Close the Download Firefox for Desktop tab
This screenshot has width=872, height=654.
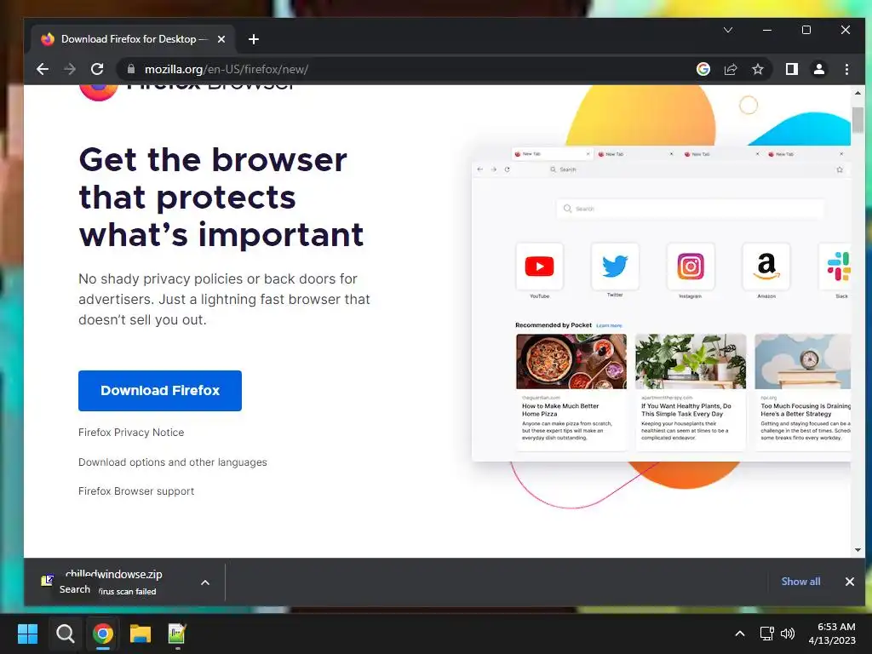tap(221, 39)
